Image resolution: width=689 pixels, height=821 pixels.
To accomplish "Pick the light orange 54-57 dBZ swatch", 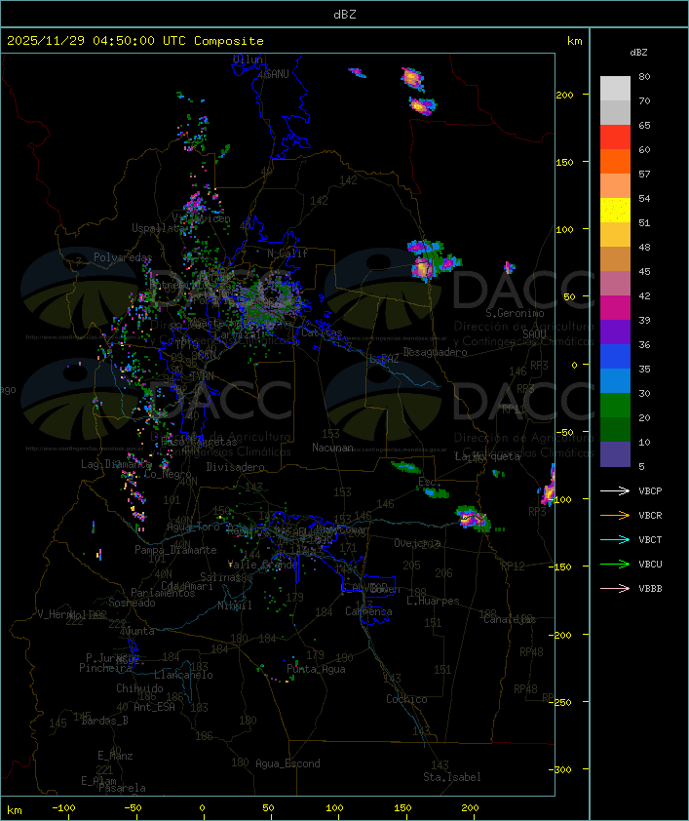I will coord(615,186).
